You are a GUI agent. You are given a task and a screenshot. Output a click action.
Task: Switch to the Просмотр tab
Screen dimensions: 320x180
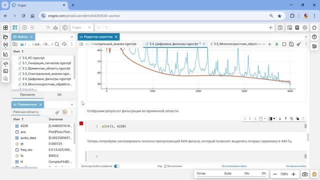point(27,94)
